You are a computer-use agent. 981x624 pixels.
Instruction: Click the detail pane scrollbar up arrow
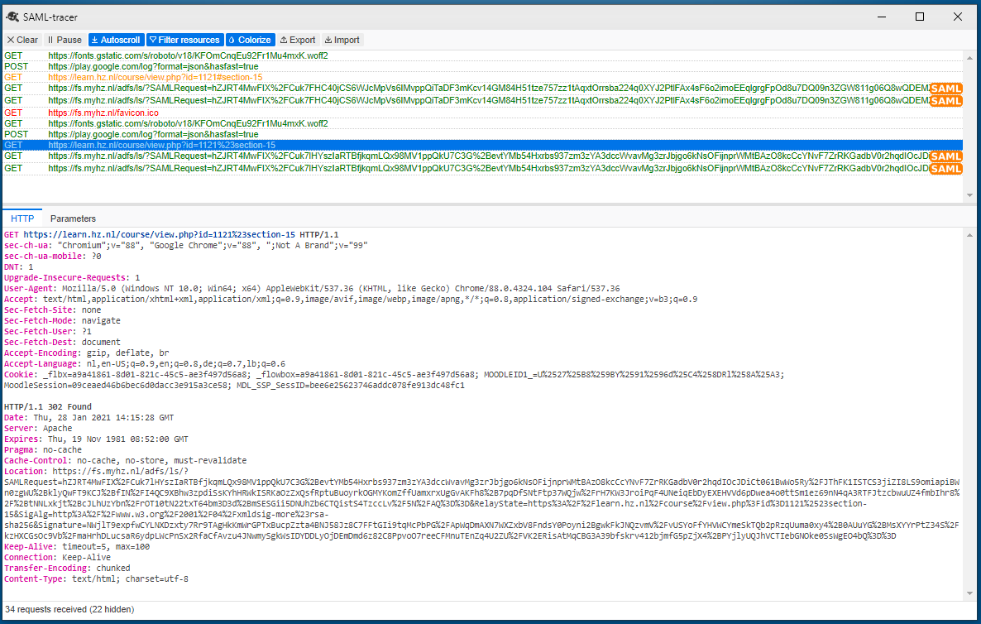(x=969, y=234)
